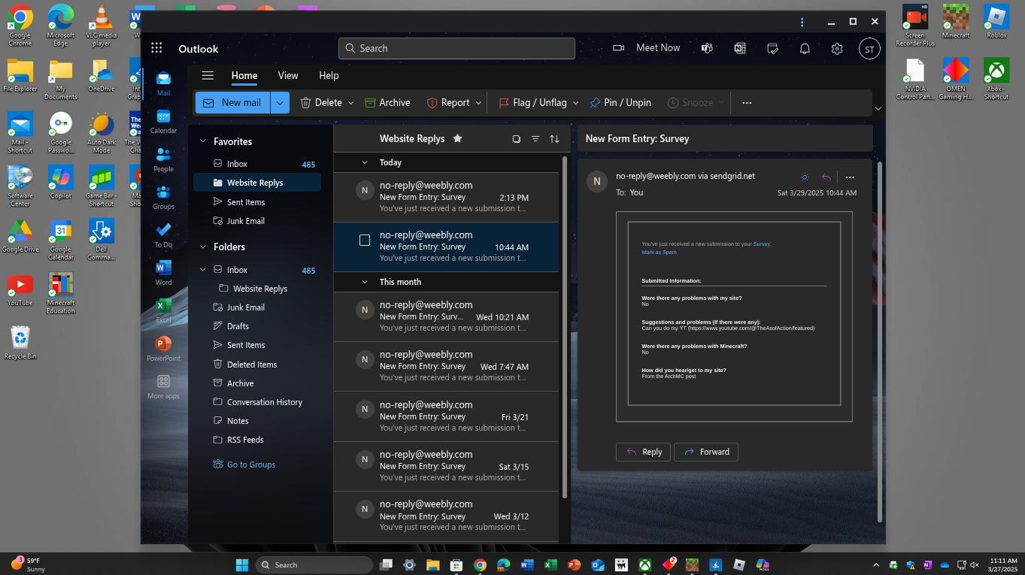This screenshot has width=1025, height=575.
Task: Open notifications bell in Outlook
Action: 805,48
